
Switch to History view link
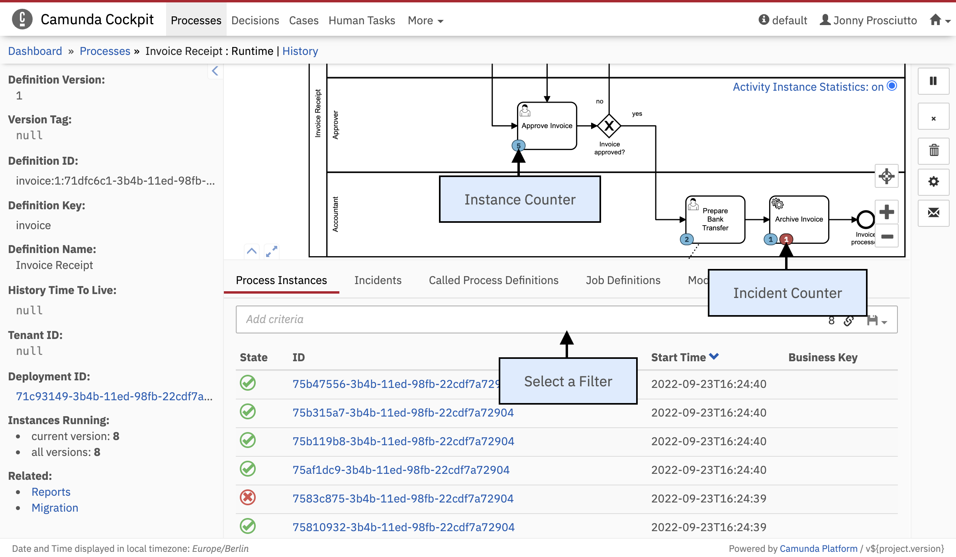tap(300, 51)
